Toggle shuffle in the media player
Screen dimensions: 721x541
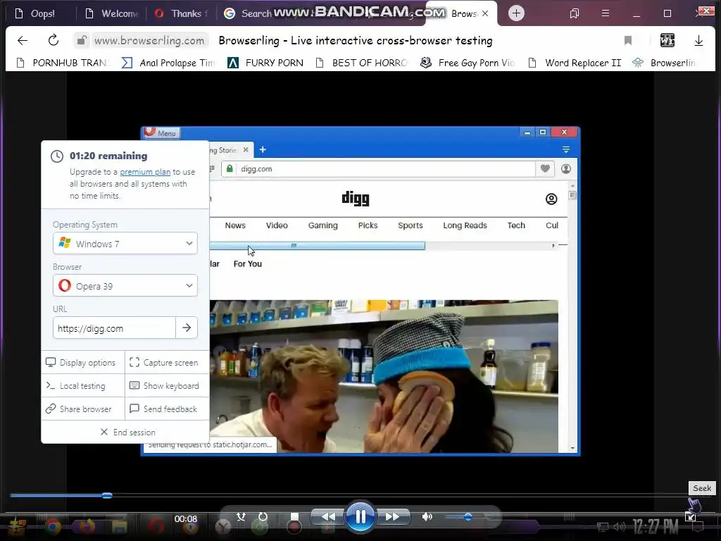pos(241,516)
